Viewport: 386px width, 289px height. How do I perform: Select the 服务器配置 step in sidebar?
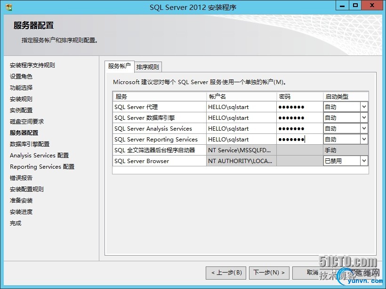[x=24, y=133]
